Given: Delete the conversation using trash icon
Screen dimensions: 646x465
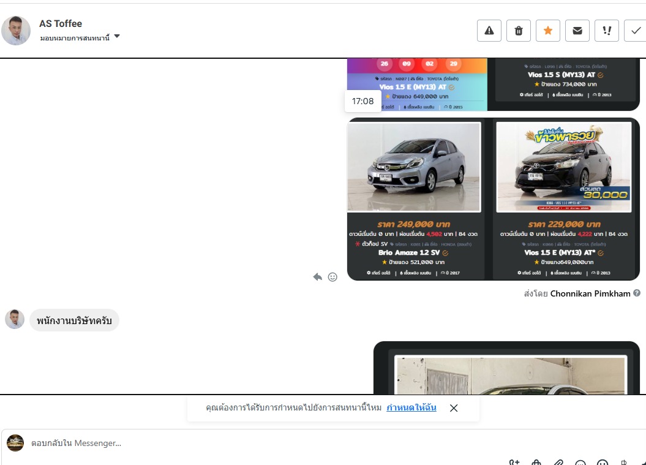Looking at the screenshot, I should pyautogui.click(x=518, y=31).
